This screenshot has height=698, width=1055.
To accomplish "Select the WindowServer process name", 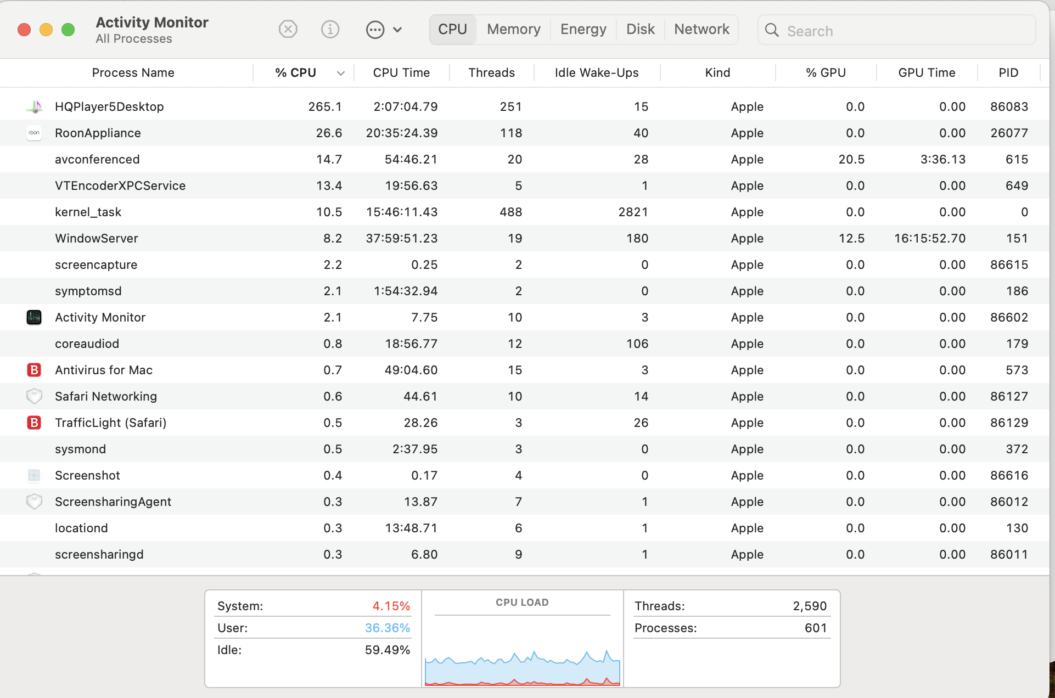I will click(x=97, y=238).
